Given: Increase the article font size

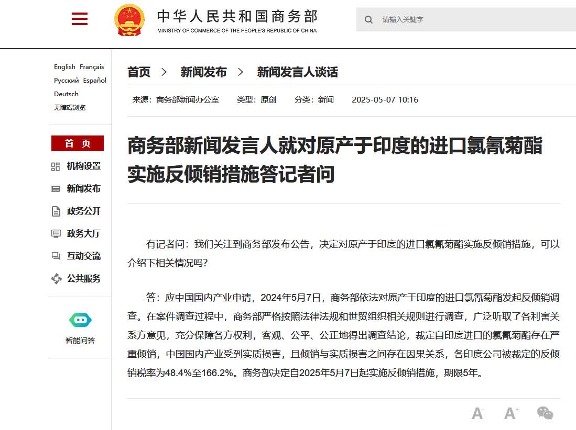Looking at the screenshot, I should coord(511,413).
